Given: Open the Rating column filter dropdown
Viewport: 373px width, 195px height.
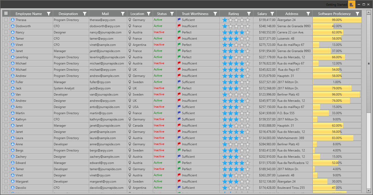Looking at the screenshot, I should coord(249,13).
